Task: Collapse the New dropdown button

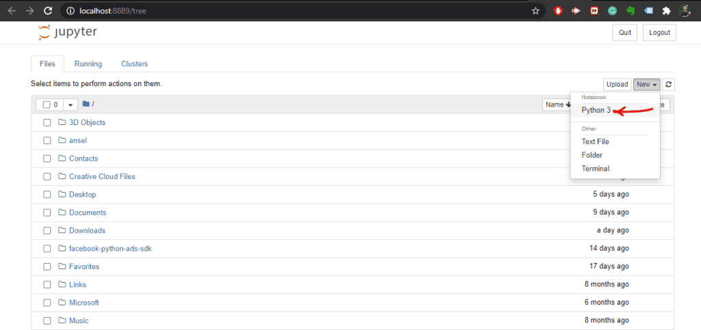Action: (646, 84)
